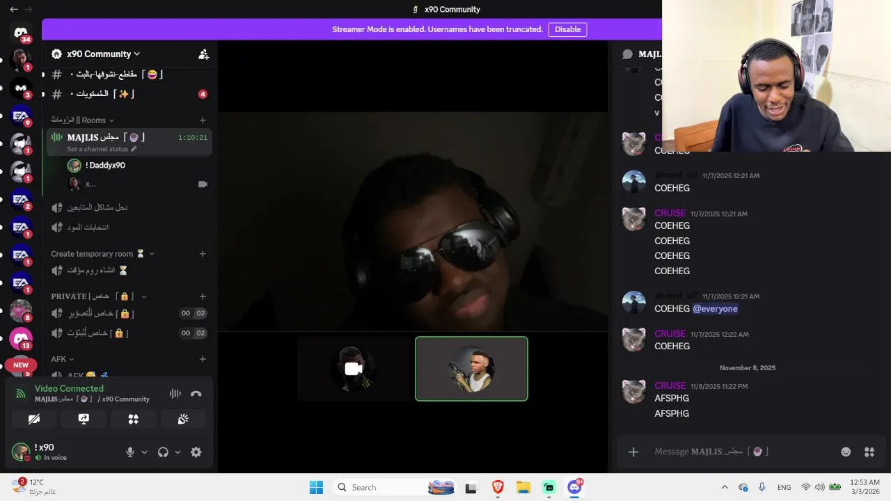Join the خاص للبثوث private voice channel
The image size is (891, 501).
[128, 333]
